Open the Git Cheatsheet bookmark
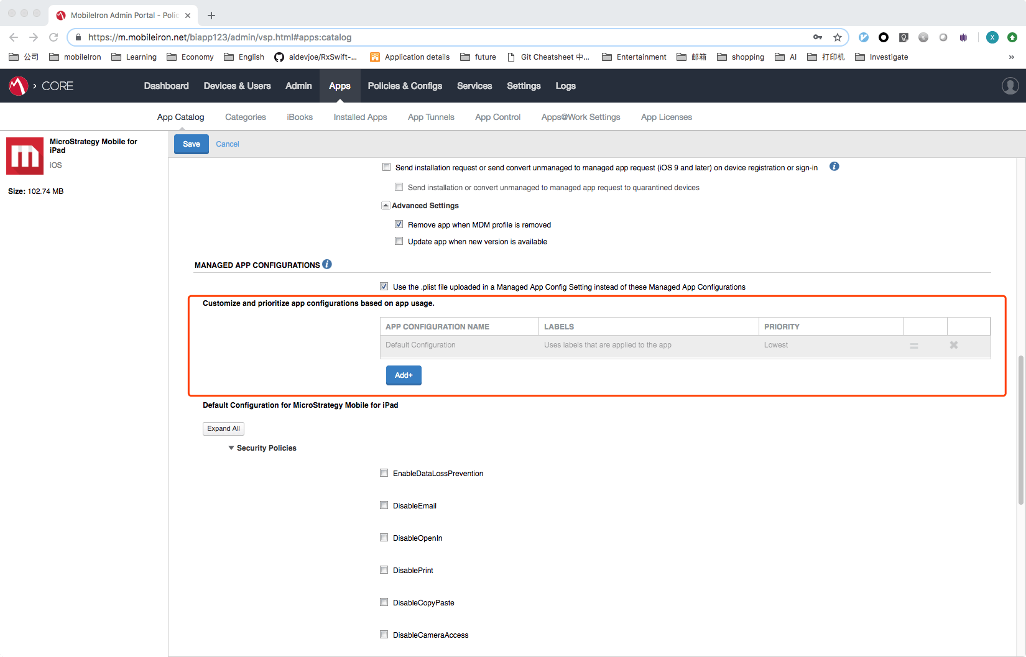 548,57
